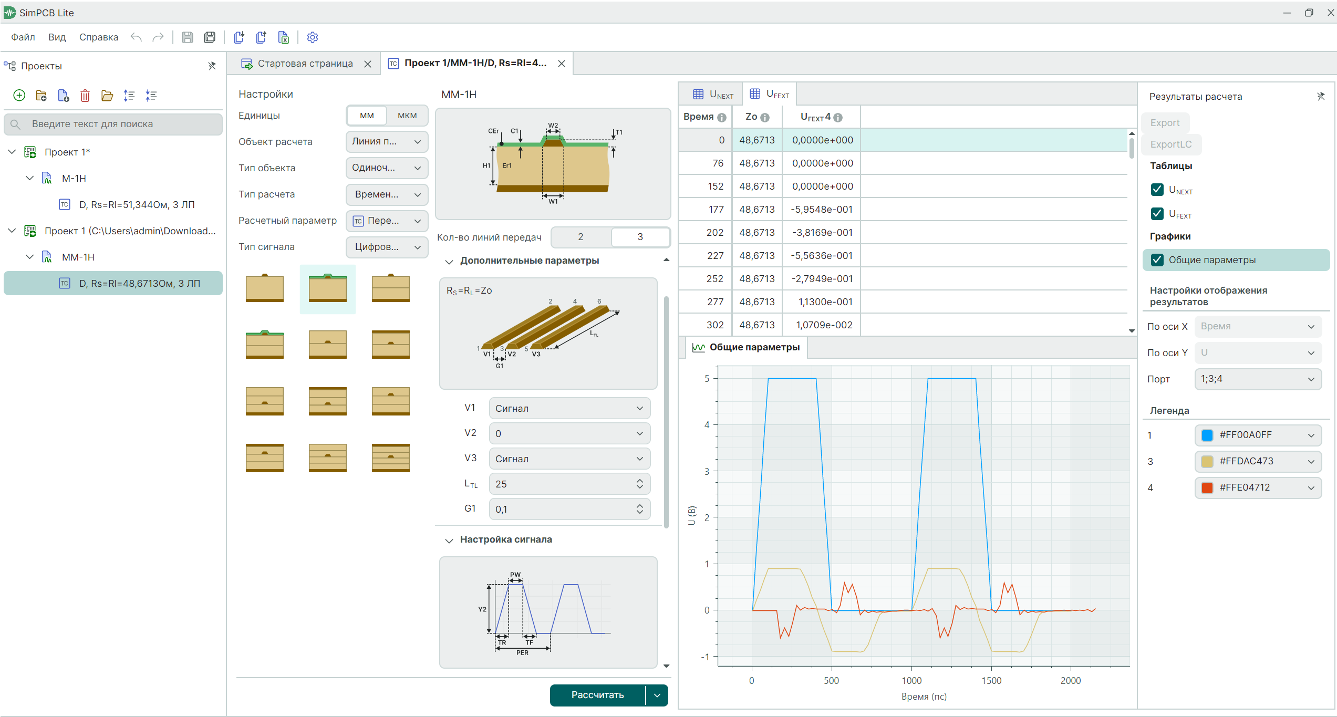Select 2 transmission lines option

click(x=581, y=237)
